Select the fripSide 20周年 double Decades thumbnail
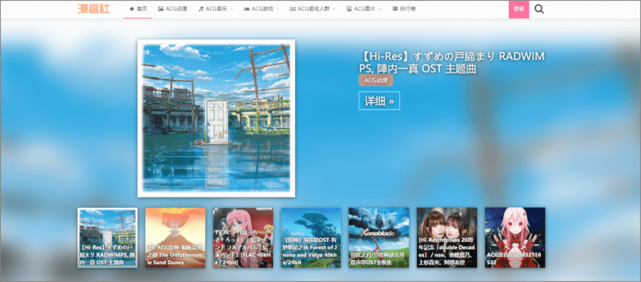The height and width of the screenshot is (282, 641). click(x=447, y=238)
